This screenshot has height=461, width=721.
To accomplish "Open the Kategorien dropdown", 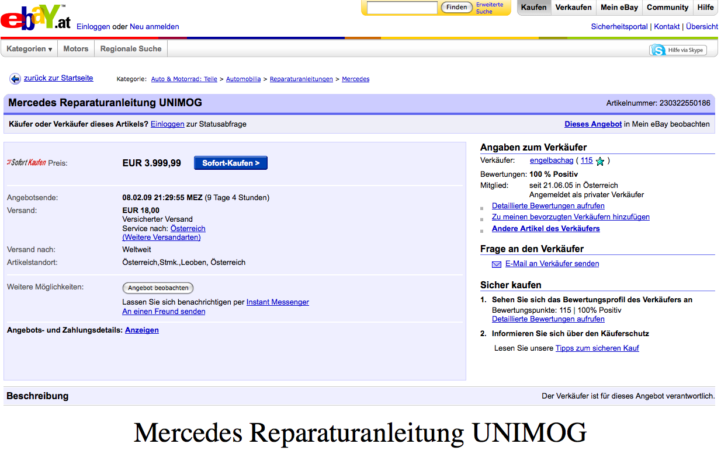I will [29, 49].
